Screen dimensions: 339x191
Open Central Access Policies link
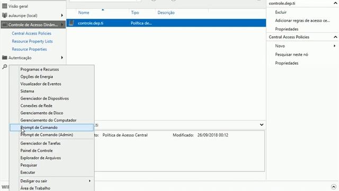point(32,33)
